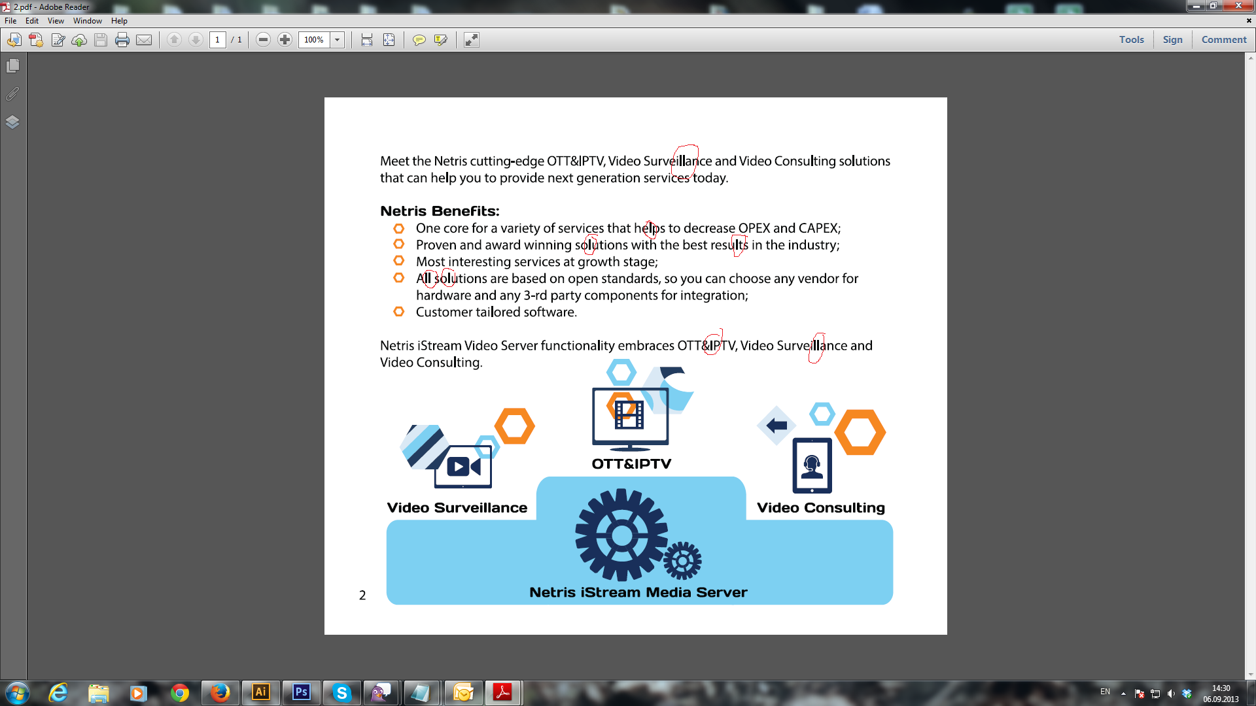
Task: Open the Edit menu
Action: (32, 21)
